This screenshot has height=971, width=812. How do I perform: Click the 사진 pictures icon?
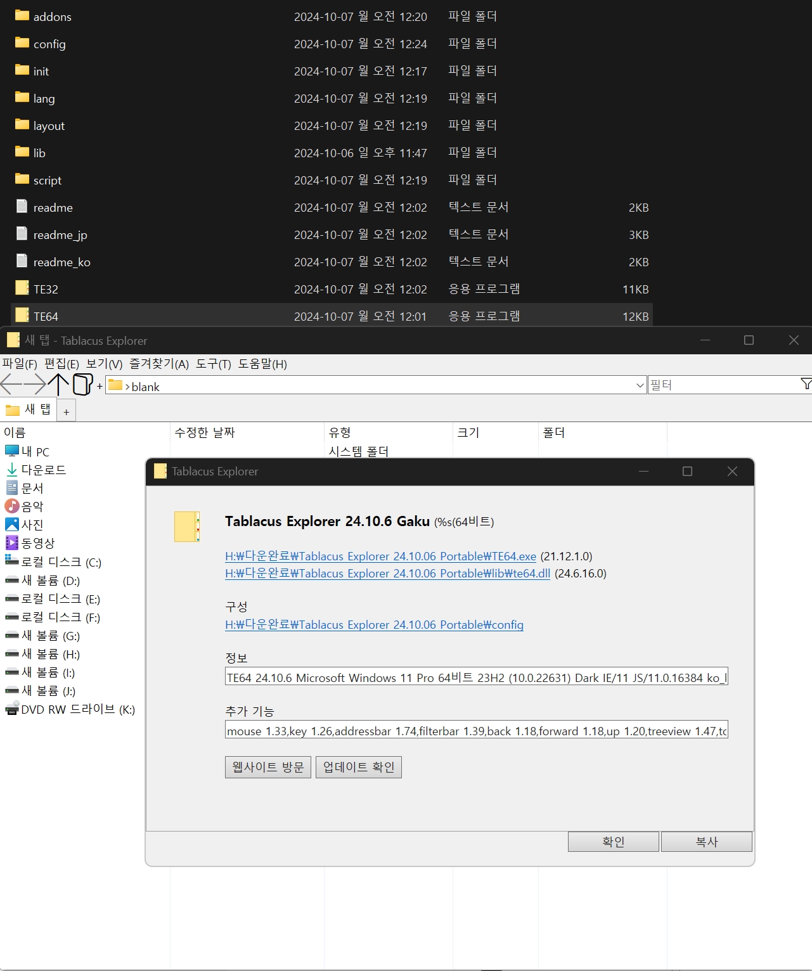(12, 524)
